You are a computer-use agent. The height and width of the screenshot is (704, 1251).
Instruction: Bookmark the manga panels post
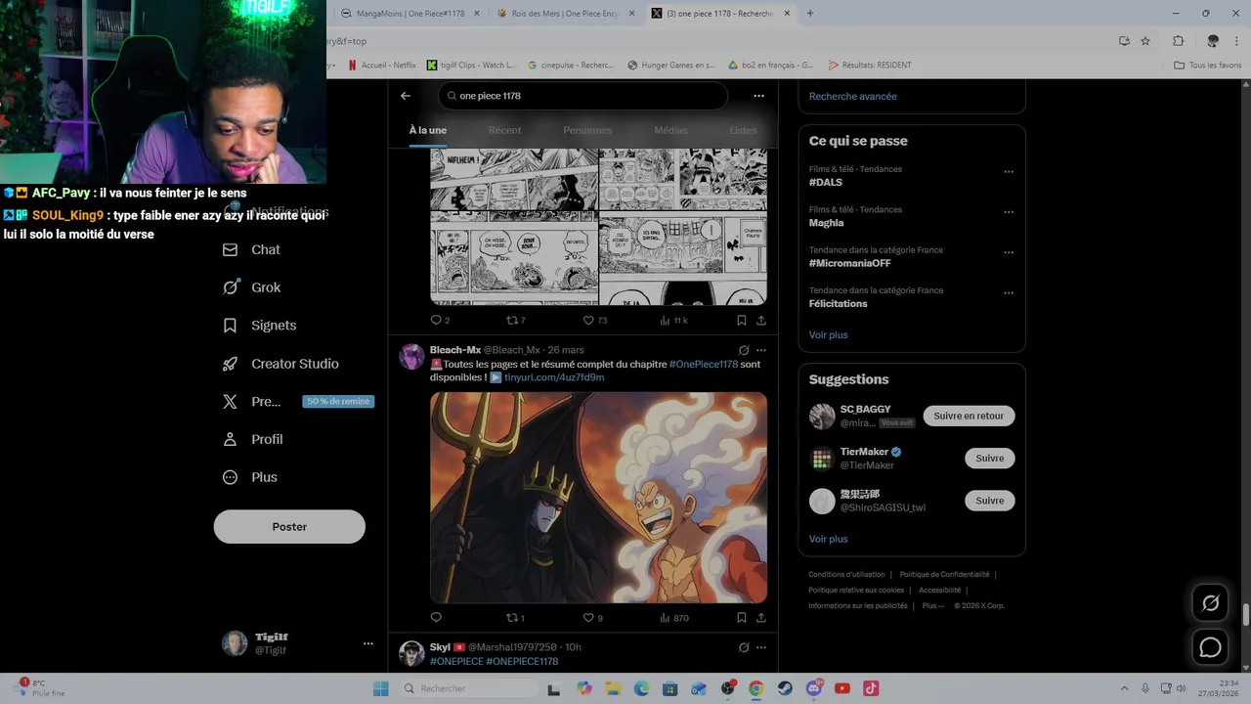(741, 320)
